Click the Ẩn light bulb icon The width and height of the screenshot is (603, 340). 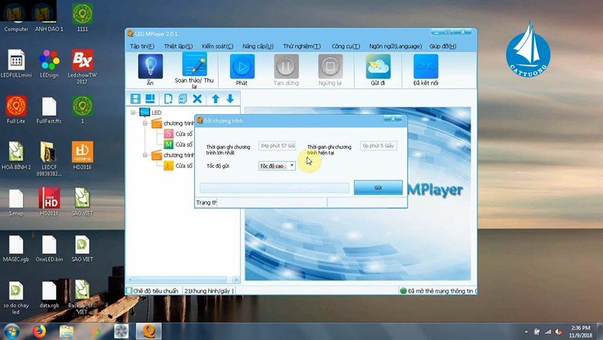pyautogui.click(x=150, y=66)
